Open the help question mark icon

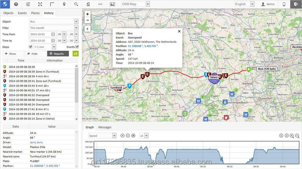pos(16,4)
